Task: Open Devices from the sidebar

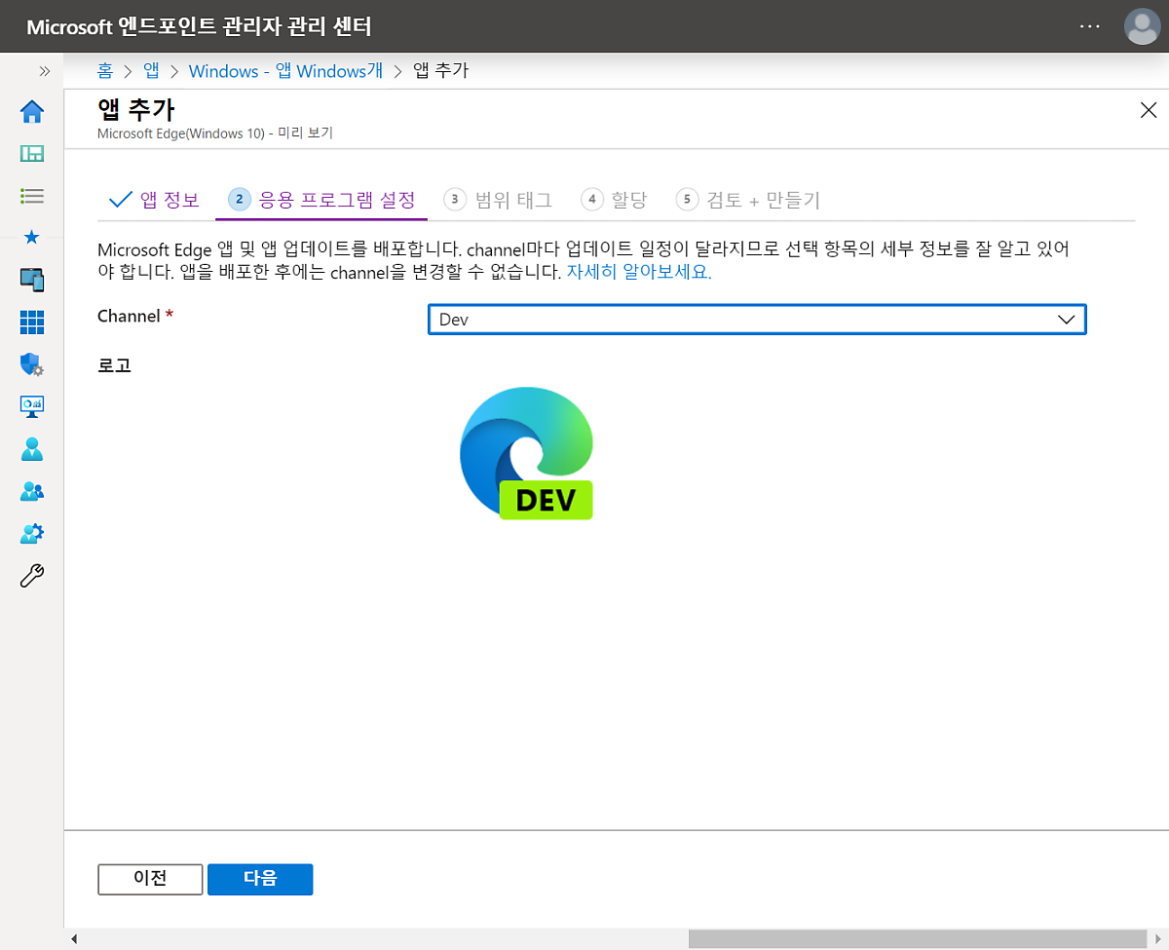Action: 32,280
